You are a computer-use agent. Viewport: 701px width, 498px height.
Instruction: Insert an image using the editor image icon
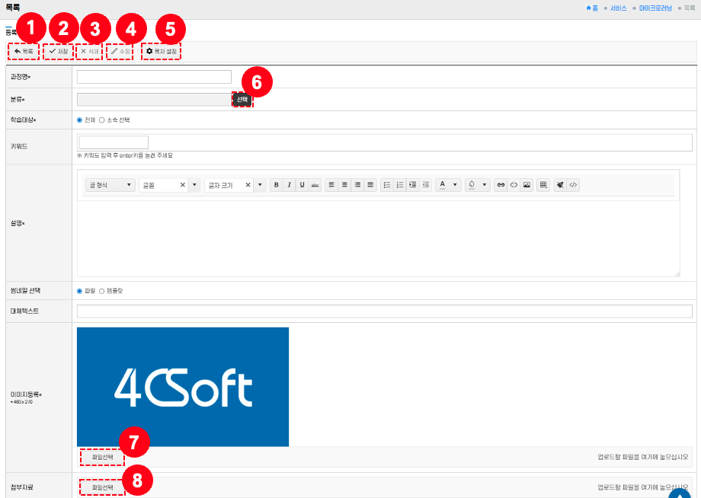(x=526, y=185)
